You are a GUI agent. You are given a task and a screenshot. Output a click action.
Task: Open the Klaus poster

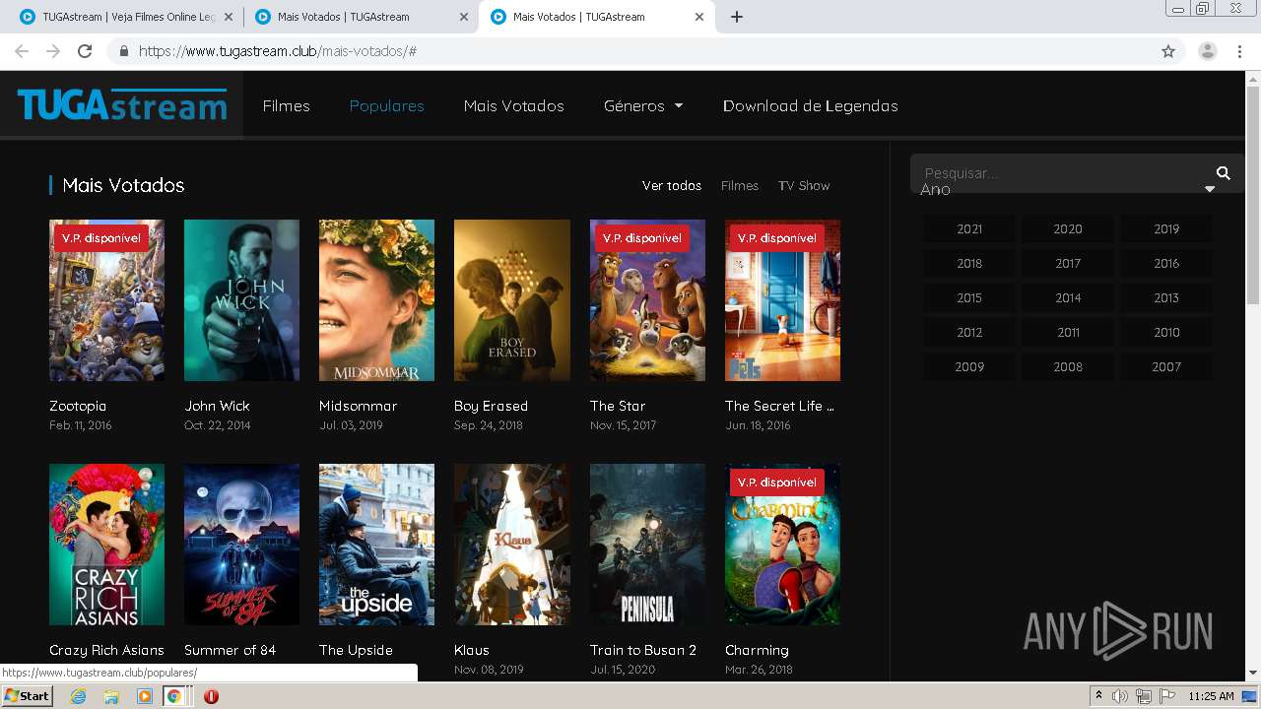(511, 545)
